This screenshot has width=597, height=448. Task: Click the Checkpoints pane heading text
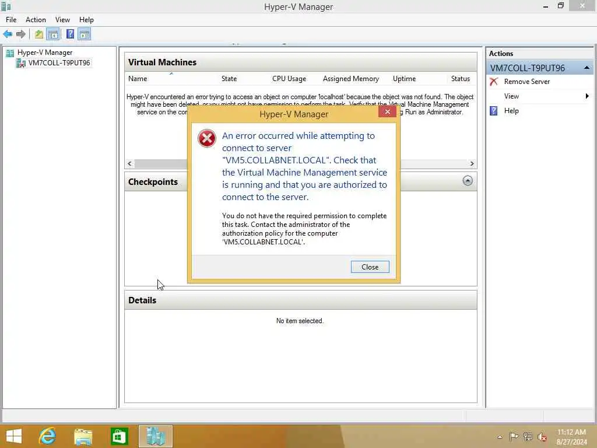coord(153,182)
